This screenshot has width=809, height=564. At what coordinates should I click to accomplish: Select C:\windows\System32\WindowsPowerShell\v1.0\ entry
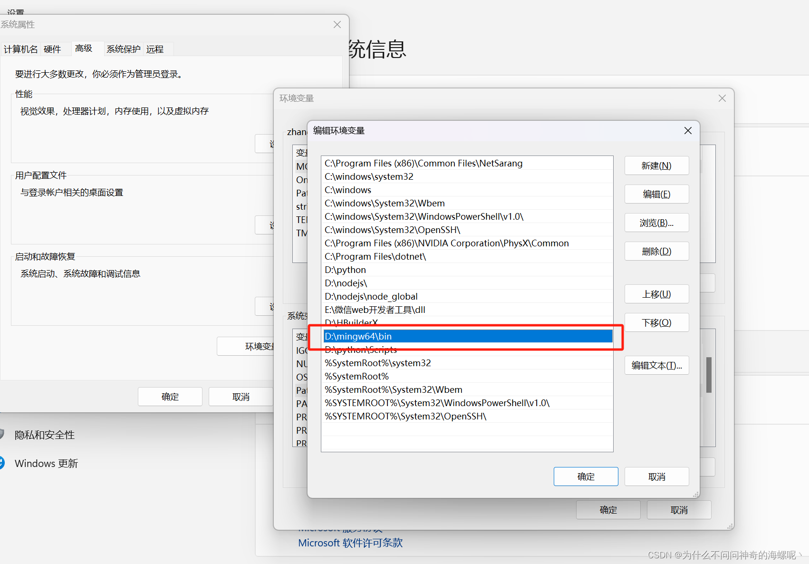point(467,216)
